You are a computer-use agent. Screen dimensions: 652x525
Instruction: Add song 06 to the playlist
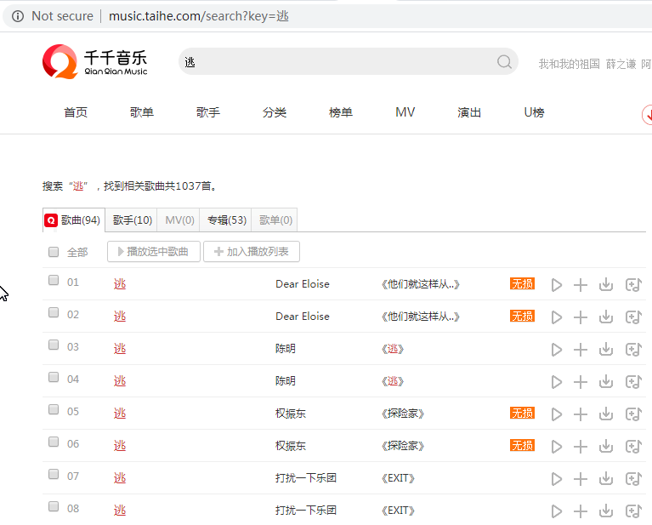click(581, 447)
